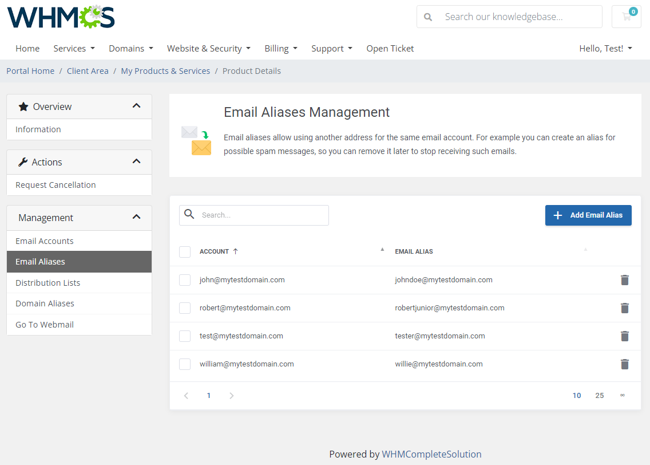The image size is (650, 465).
Task: Click the Account column sort arrow
Action: tap(235, 251)
